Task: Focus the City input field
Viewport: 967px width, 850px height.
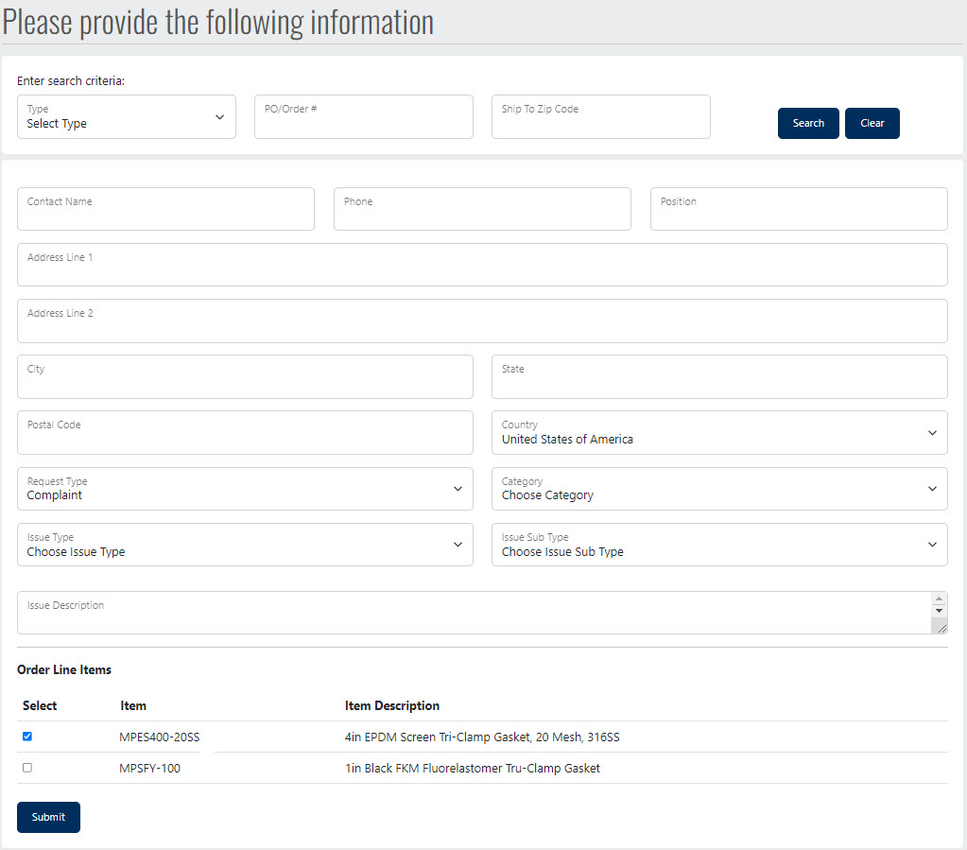Action: click(x=245, y=377)
